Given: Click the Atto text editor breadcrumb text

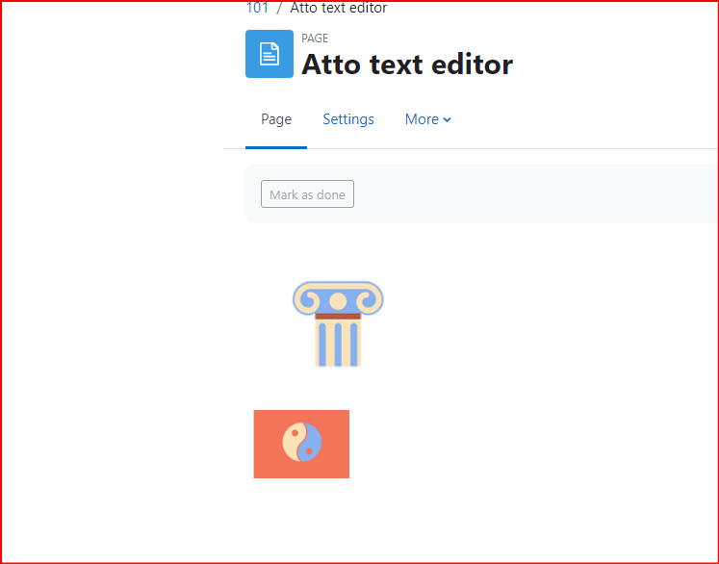Looking at the screenshot, I should coord(339,8).
